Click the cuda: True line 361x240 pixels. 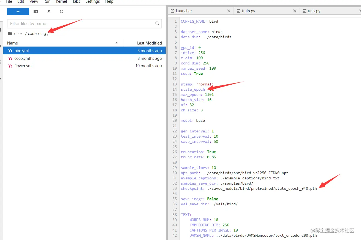[x=192, y=73]
